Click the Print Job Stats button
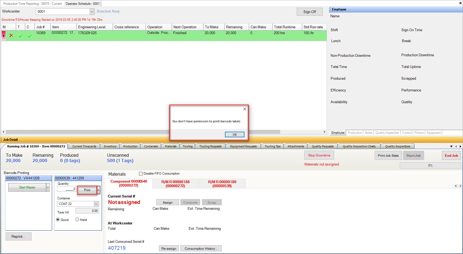The height and width of the screenshot is (254, 463). click(x=388, y=156)
